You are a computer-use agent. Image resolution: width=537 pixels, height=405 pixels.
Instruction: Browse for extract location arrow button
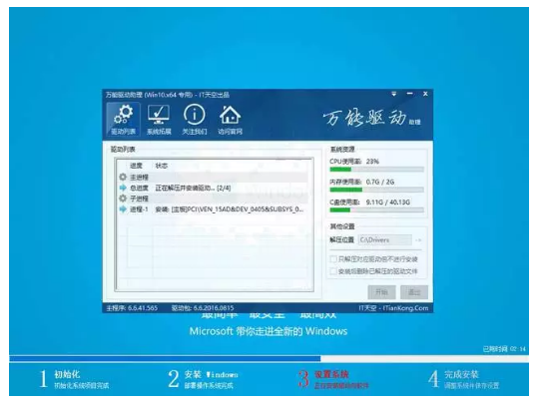418,240
